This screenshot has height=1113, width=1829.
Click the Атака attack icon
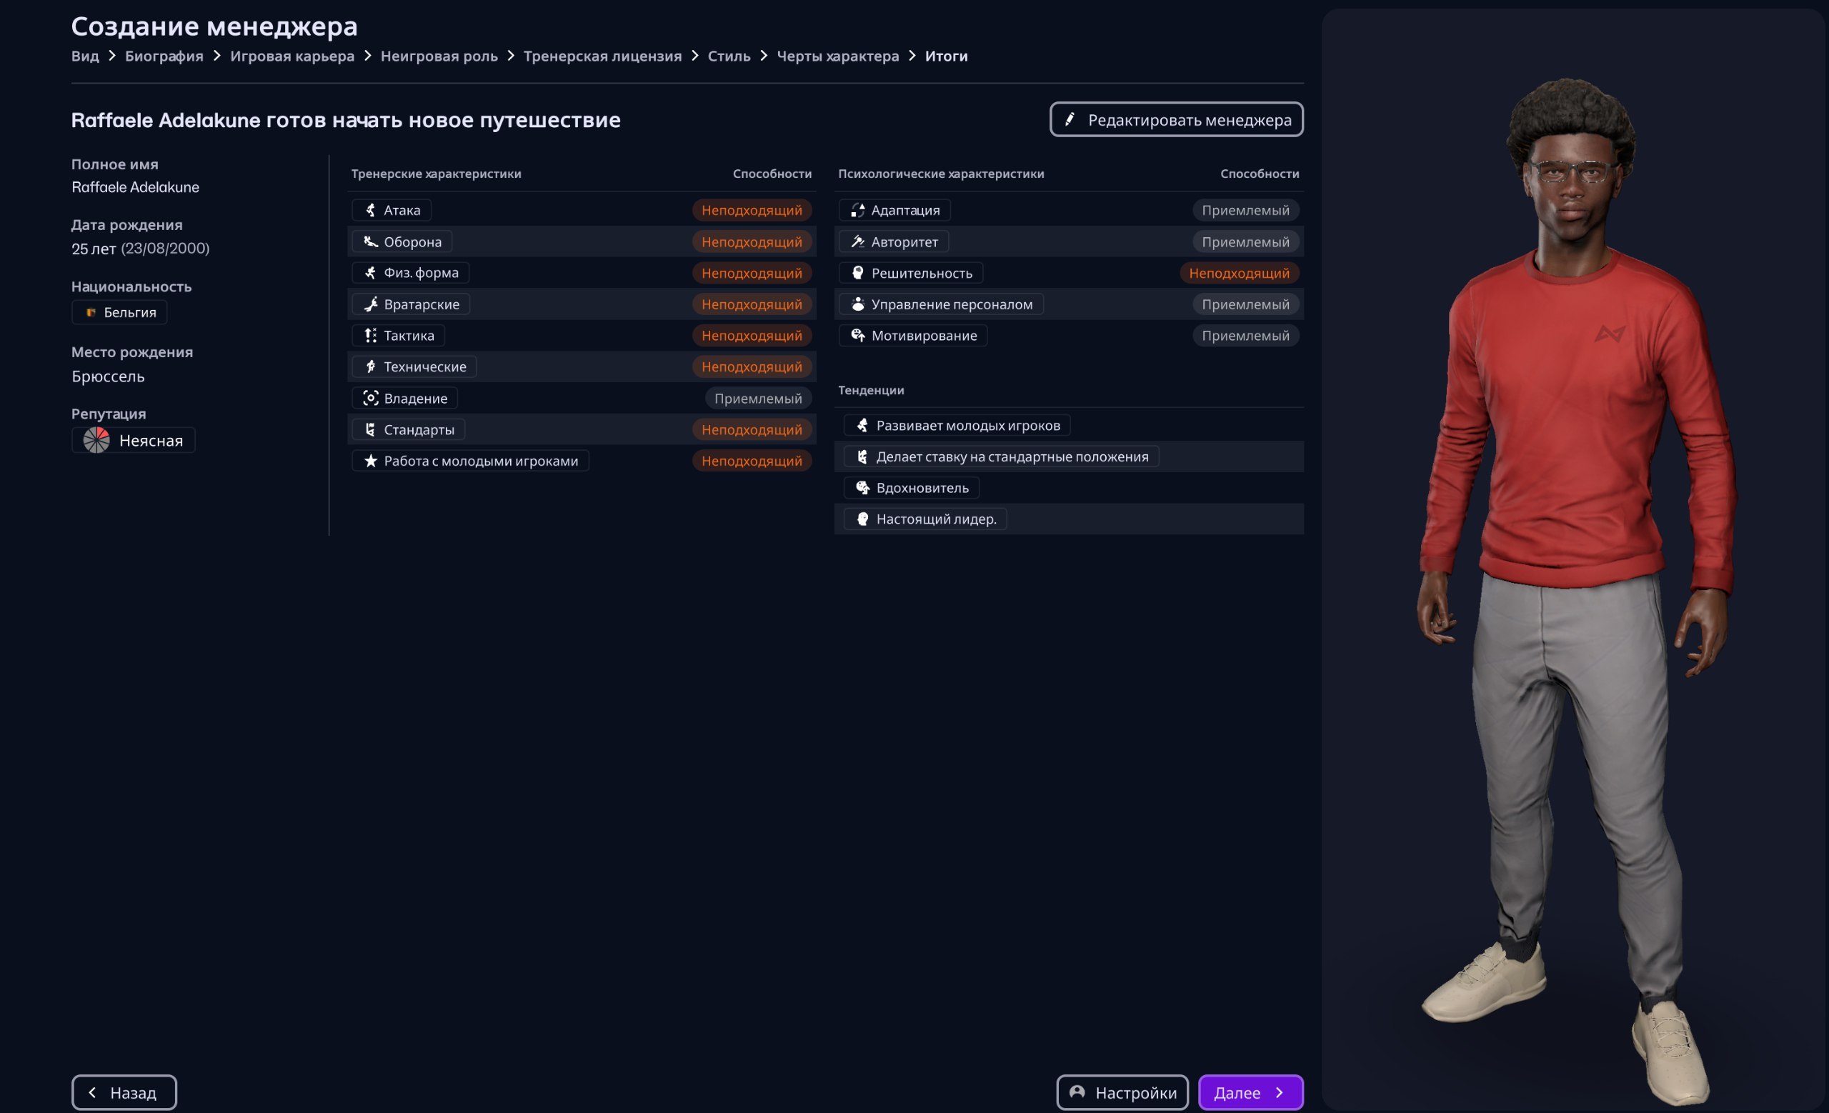point(370,210)
